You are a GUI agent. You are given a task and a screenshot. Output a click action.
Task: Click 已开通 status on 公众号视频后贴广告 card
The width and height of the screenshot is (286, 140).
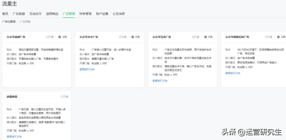269,37
